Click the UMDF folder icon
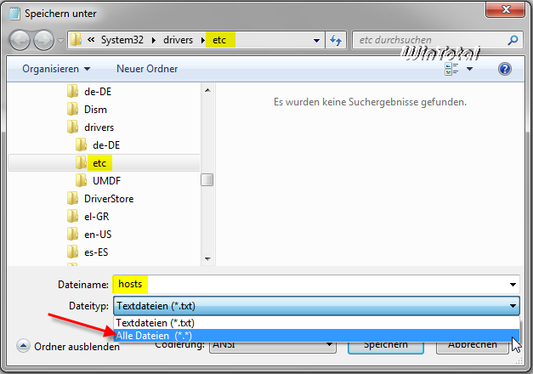Screen dimensions: 533x374 pyautogui.click(x=81, y=180)
